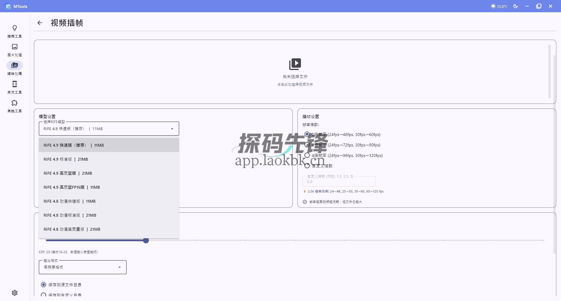Collapse the RIFE model dropdown
Screen dimensions: 561x301
[x=172, y=128]
